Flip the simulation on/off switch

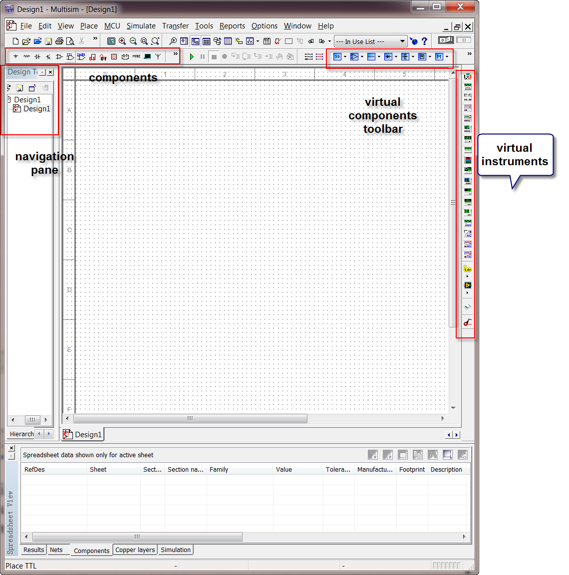point(446,40)
